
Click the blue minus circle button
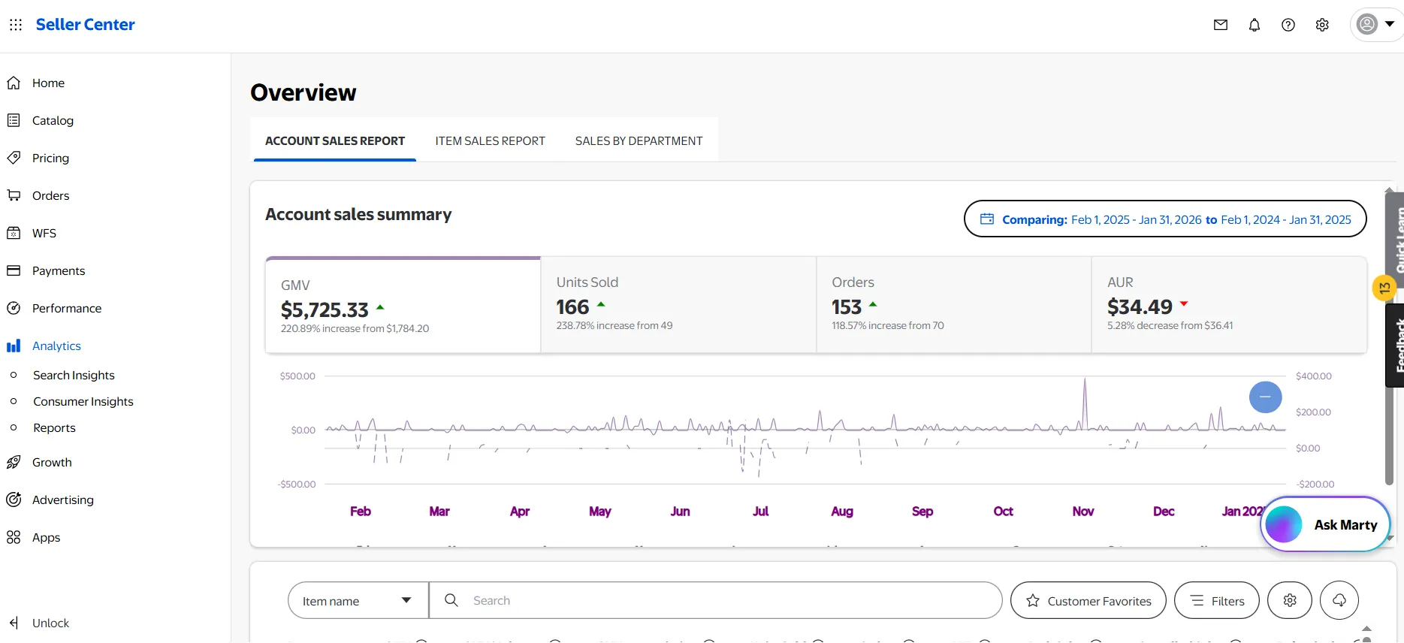coord(1266,397)
